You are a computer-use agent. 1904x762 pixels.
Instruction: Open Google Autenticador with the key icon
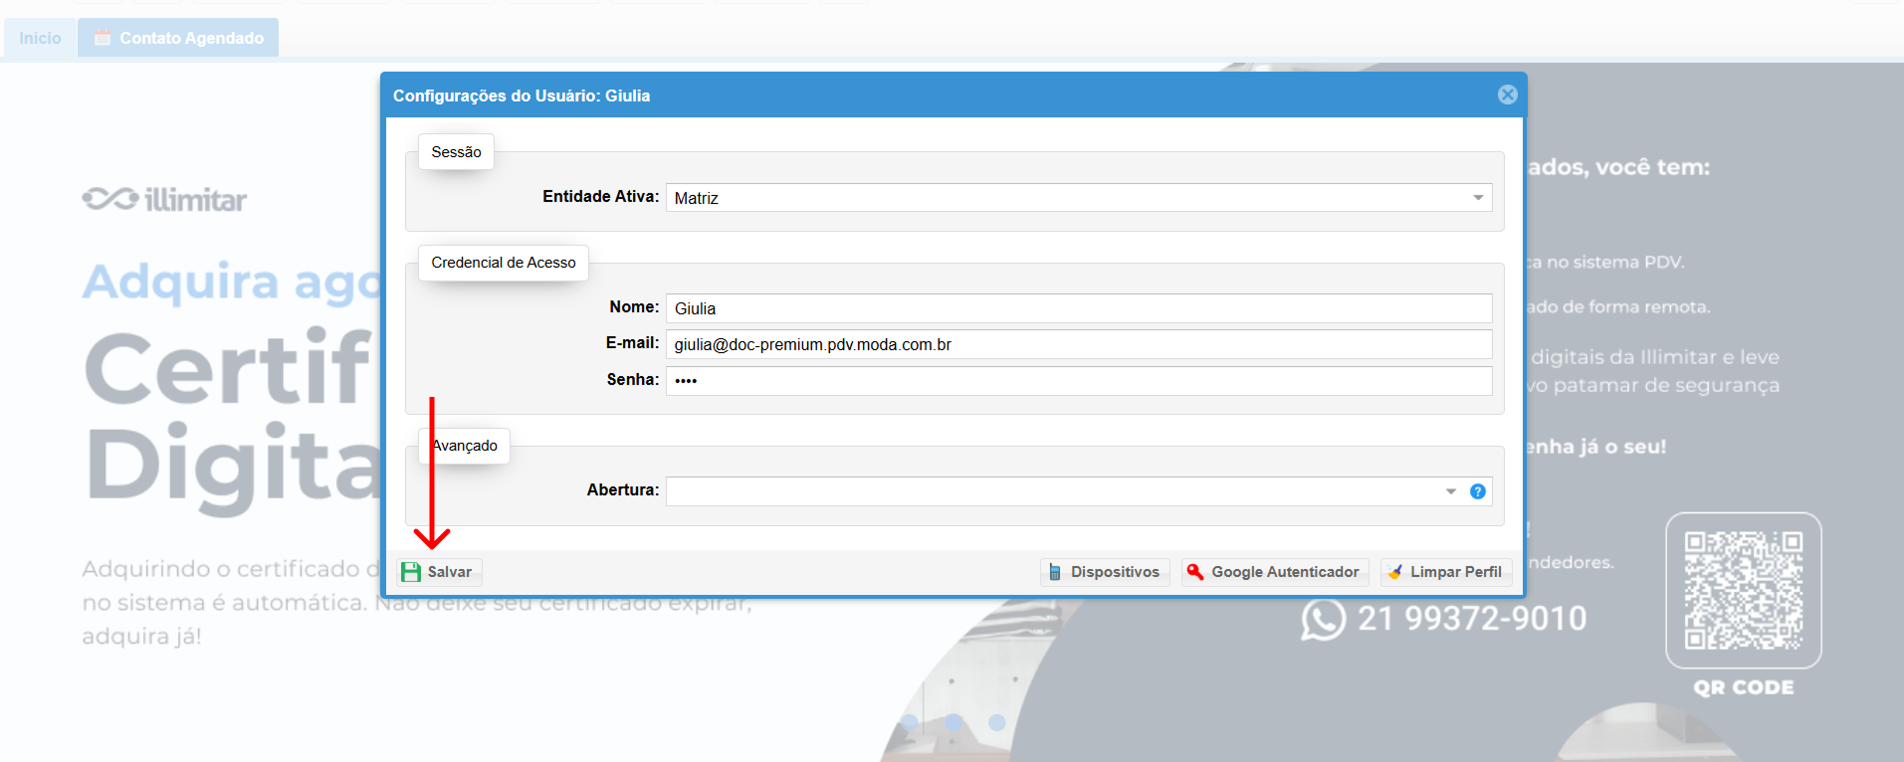click(1274, 572)
